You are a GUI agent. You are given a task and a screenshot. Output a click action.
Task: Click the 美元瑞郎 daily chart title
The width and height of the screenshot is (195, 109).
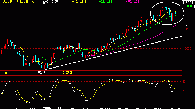tap(19, 1)
